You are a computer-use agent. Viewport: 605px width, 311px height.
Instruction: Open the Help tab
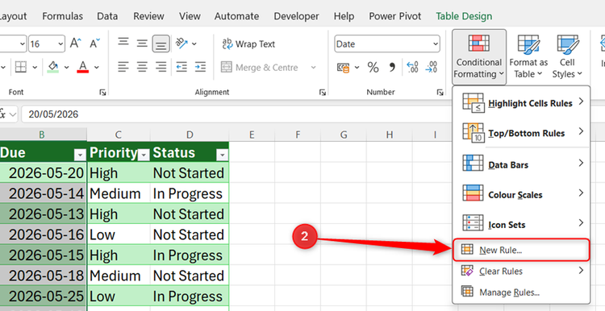(344, 16)
